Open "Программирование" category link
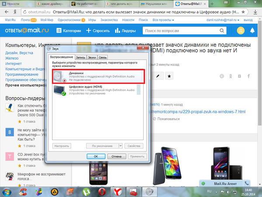This screenshot has width=262, height=197. 22,74
